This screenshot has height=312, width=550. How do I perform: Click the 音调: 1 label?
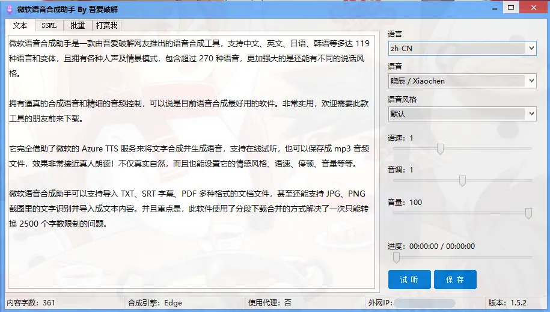(x=400, y=170)
